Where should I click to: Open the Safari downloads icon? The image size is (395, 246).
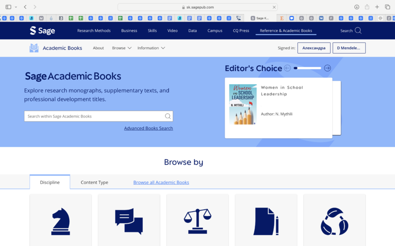point(356,7)
